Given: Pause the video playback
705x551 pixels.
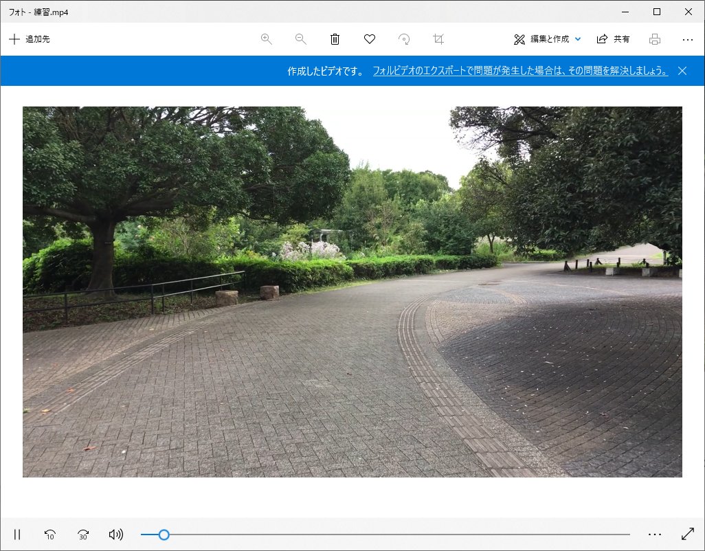Looking at the screenshot, I should (17, 535).
